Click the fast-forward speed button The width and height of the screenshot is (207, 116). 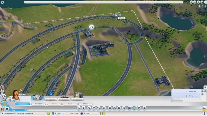click(14, 113)
